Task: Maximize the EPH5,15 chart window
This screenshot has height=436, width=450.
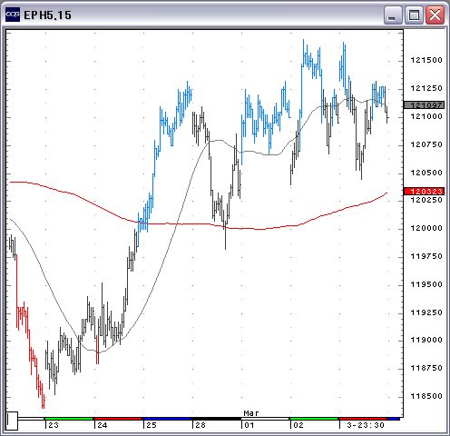Action: coord(414,15)
